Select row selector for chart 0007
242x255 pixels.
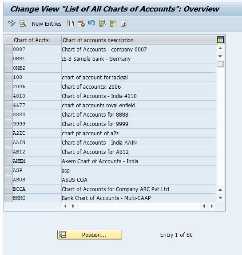point(8,49)
